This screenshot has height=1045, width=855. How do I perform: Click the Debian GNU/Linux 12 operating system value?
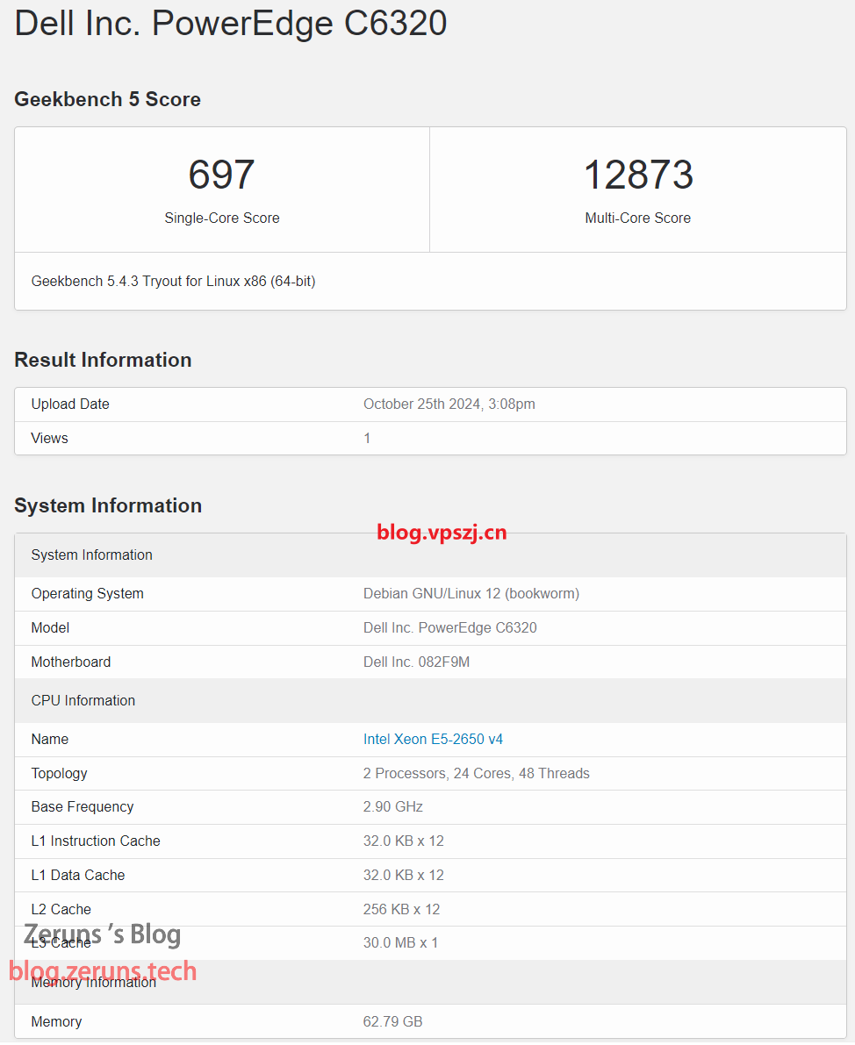471,593
